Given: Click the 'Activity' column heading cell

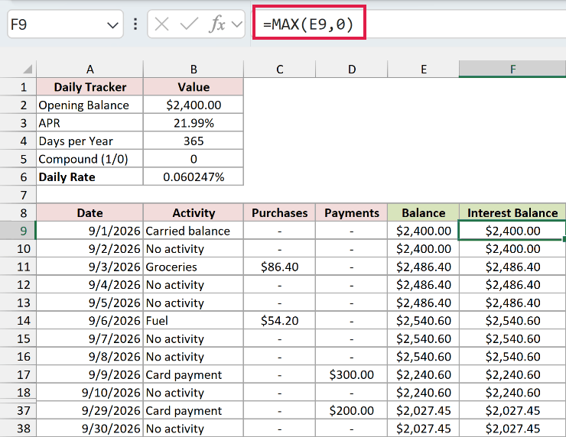Looking at the screenshot, I should click(x=194, y=212).
